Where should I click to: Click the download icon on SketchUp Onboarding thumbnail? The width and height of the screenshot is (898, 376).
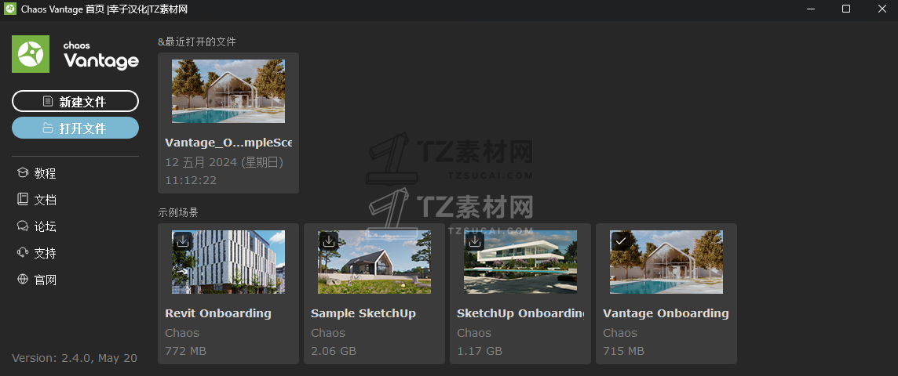click(x=475, y=241)
